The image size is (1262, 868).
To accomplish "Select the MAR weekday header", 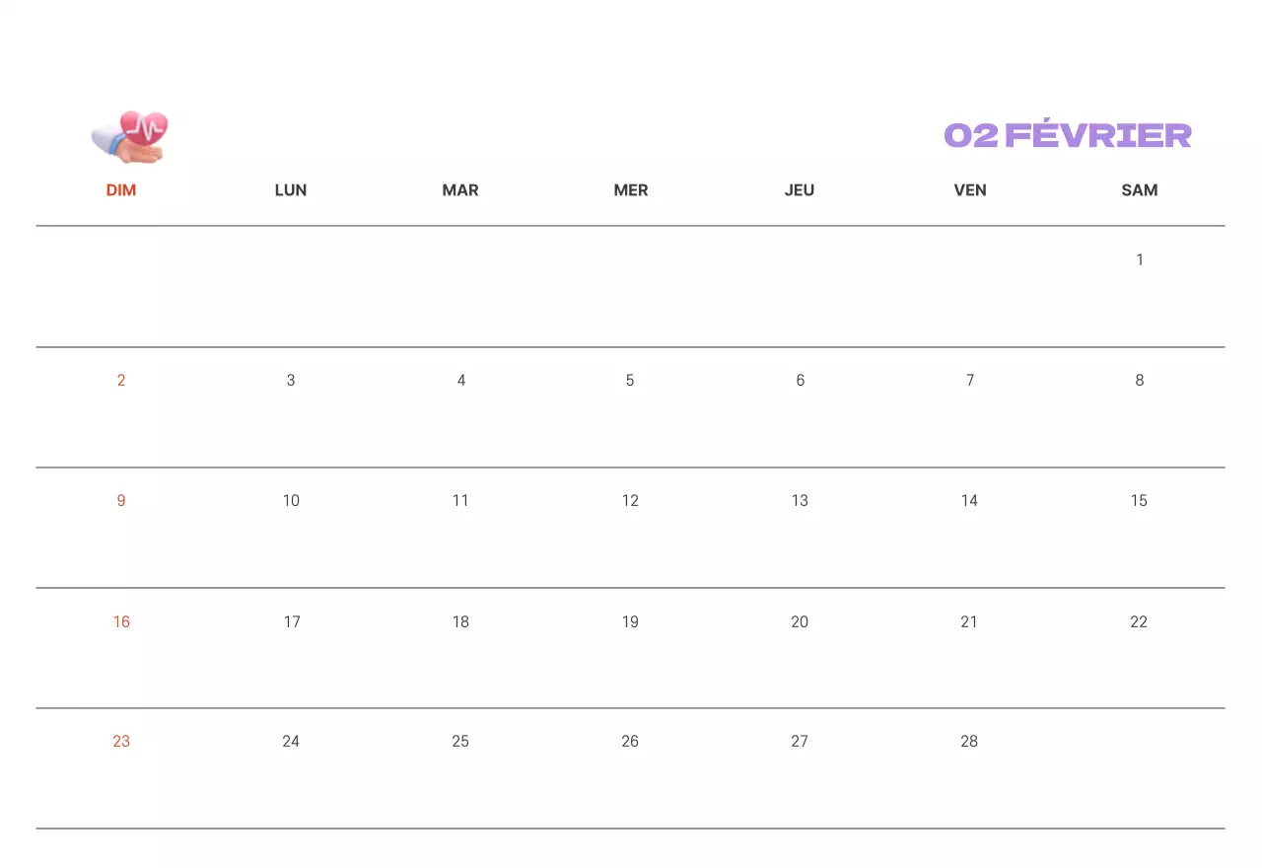I will [460, 190].
